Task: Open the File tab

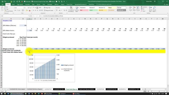Action: coord(2,4)
